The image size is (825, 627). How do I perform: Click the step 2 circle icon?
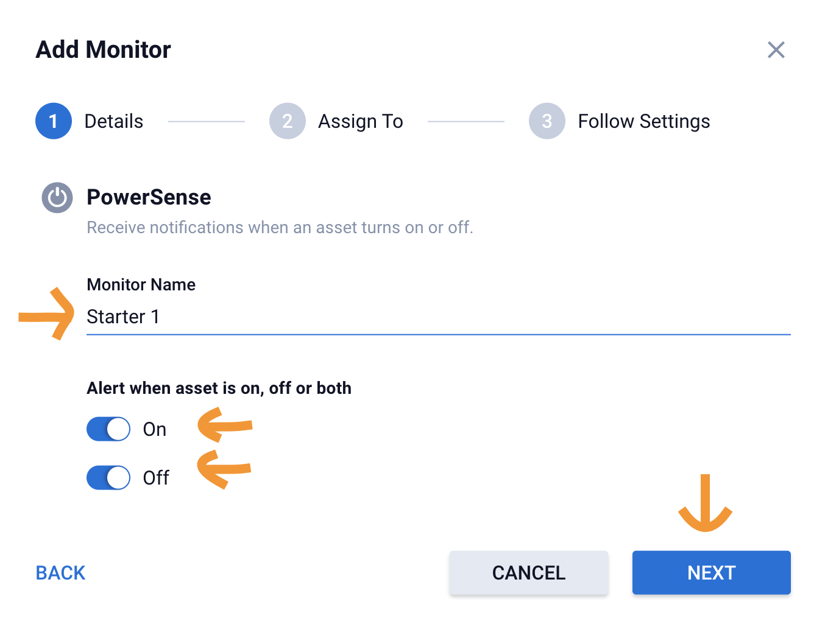(288, 121)
